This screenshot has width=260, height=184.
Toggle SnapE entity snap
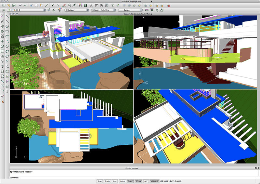coord(130,181)
